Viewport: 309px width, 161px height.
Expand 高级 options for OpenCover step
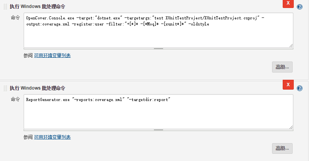282,67
